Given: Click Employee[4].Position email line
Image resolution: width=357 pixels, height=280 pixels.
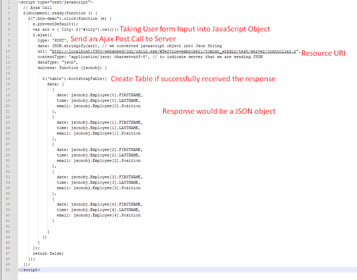Looking at the screenshot, I should [99, 215].
